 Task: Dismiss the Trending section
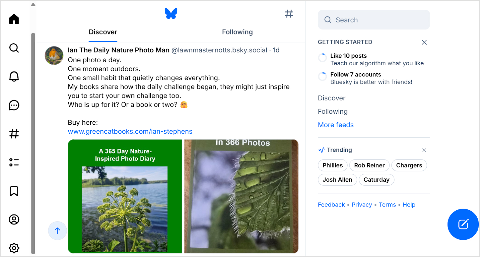(x=424, y=150)
